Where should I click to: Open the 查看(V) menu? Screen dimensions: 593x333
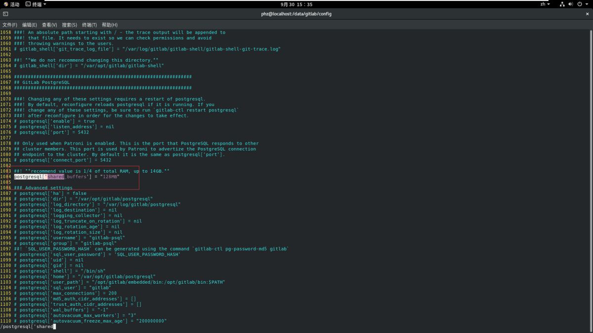point(49,25)
